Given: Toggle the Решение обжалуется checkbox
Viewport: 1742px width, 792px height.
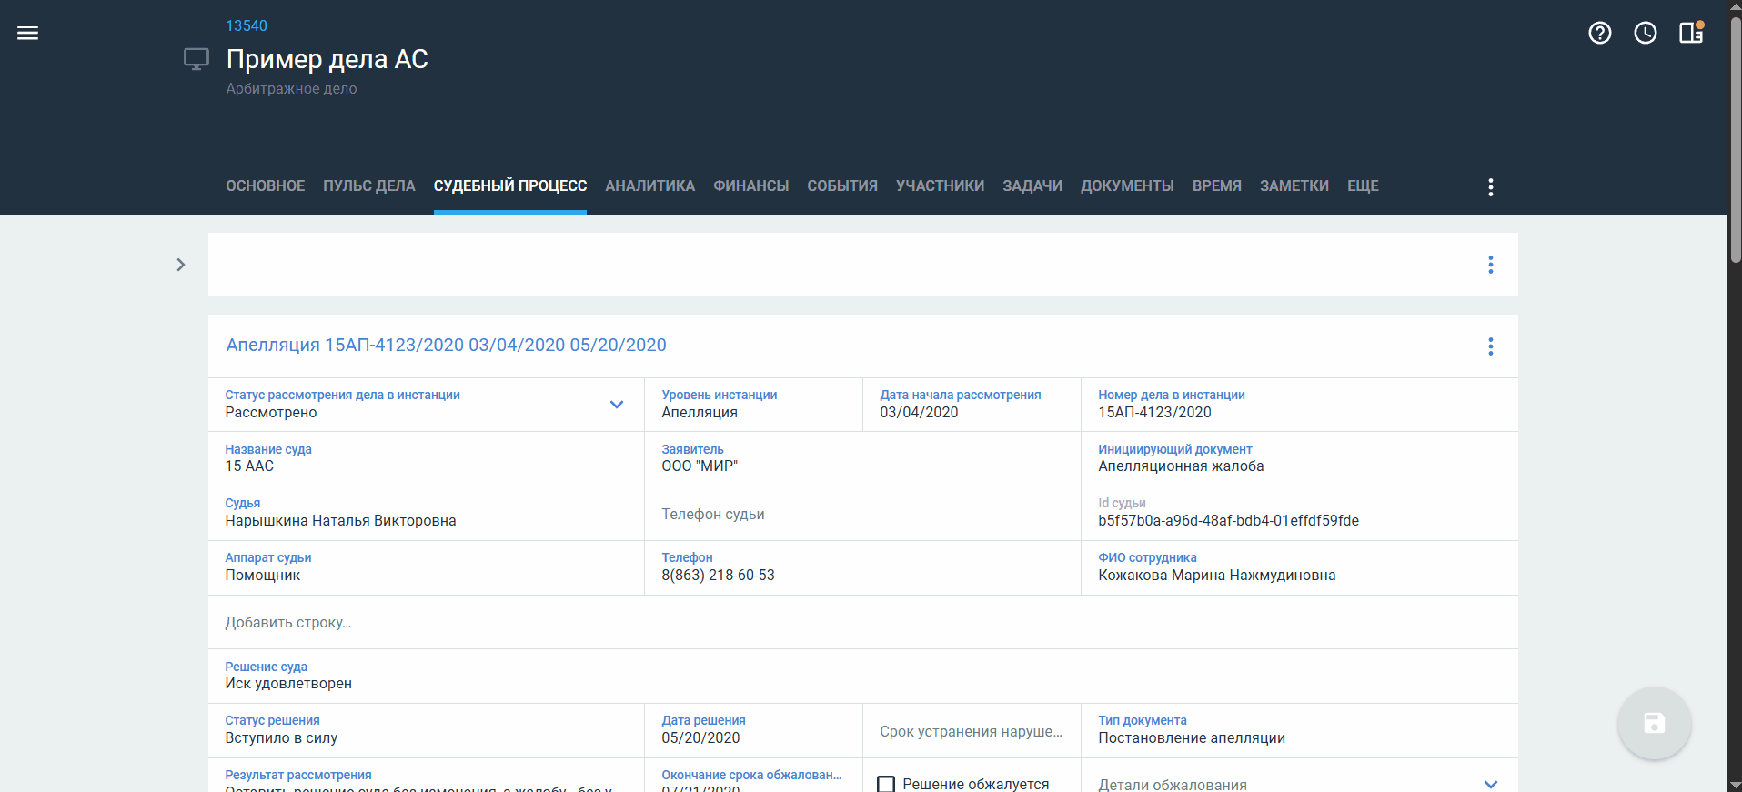Looking at the screenshot, I should (x=886, y=784).
